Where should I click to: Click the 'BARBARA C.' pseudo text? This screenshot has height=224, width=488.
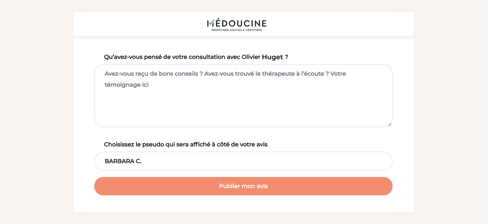(x=123, y=161)
